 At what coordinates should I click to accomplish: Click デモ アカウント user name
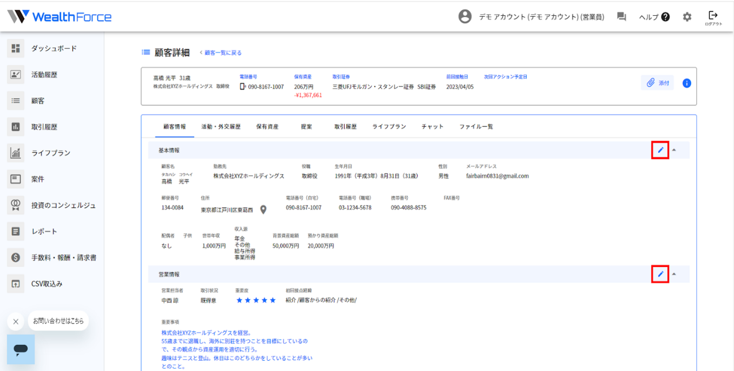(x=541, y=17)
